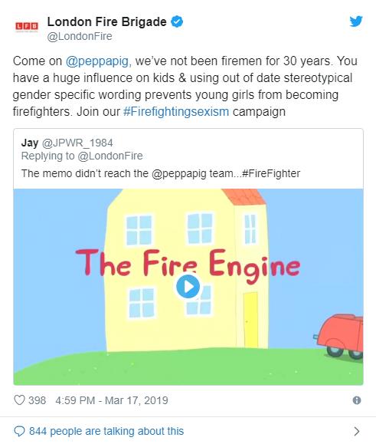Open '844 people are talking about this'

click(106, 431)
